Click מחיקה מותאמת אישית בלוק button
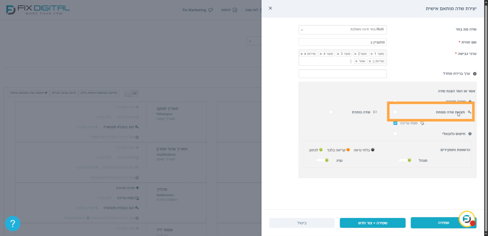 pyautogui.click(x=99, y=93)
